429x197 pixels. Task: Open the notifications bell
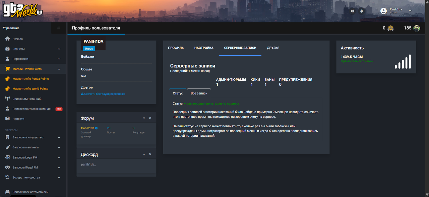tap(362, 11)
